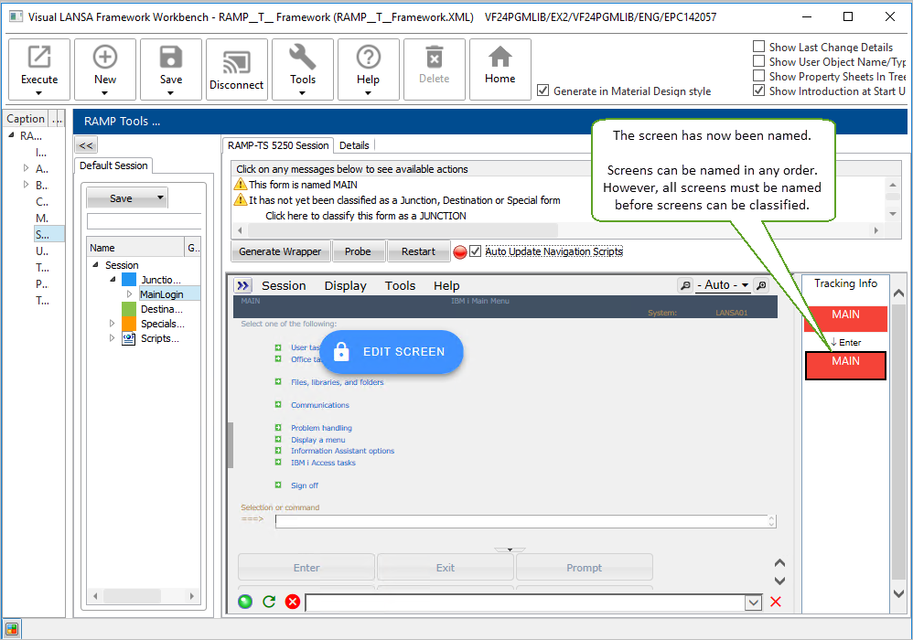Click zoom-out magnifier left of Auto
Screen dimensions: 913x640
(685, 285)
